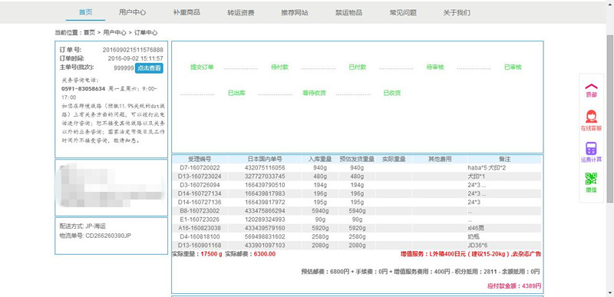The width and height of the screenshot is (614, 297).
Task: Open the 常见问题 menu item
Action: tap(403, 12)
